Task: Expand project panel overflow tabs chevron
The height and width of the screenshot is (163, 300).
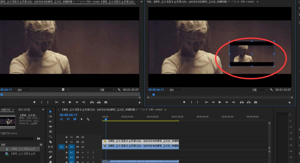Action: [x=43, y=109]
